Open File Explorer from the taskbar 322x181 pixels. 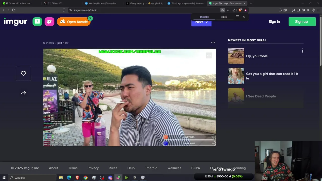(61, 178)
